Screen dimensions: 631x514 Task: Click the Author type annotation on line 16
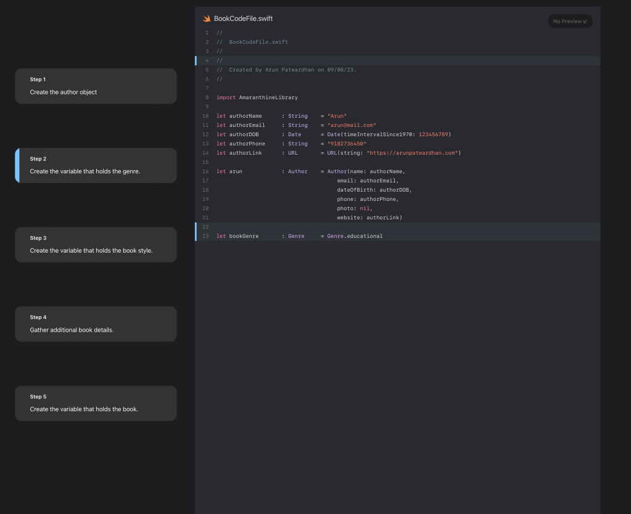[x=297, y=171]
